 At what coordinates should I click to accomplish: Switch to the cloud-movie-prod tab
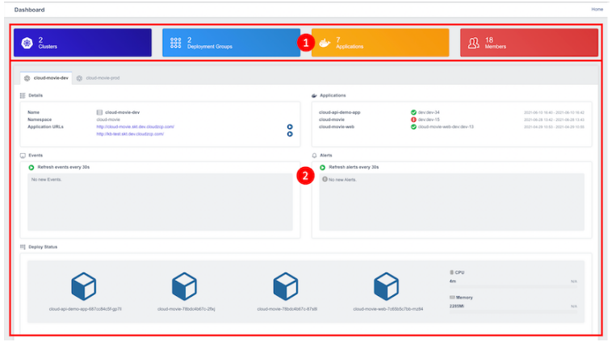pyautogui.click(x=98, y=78)
